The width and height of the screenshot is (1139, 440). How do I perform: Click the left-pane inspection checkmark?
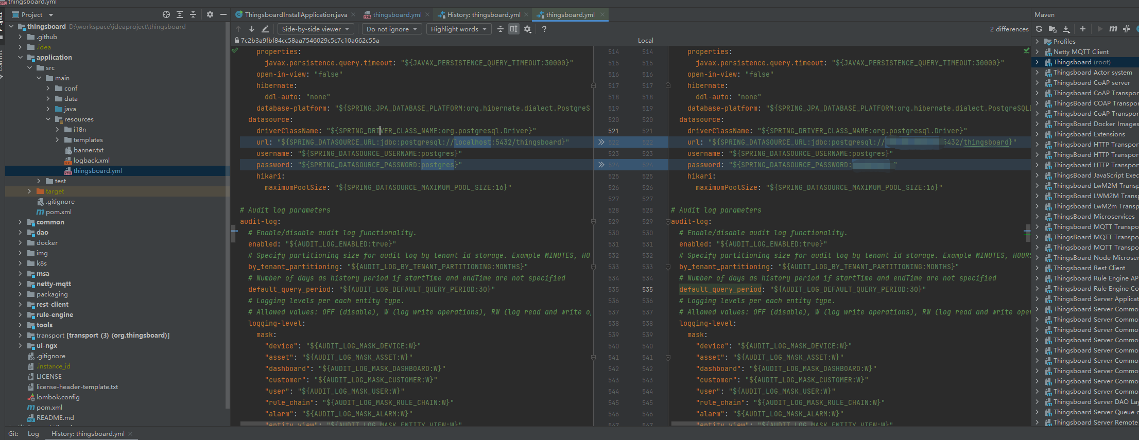point(235,51)
